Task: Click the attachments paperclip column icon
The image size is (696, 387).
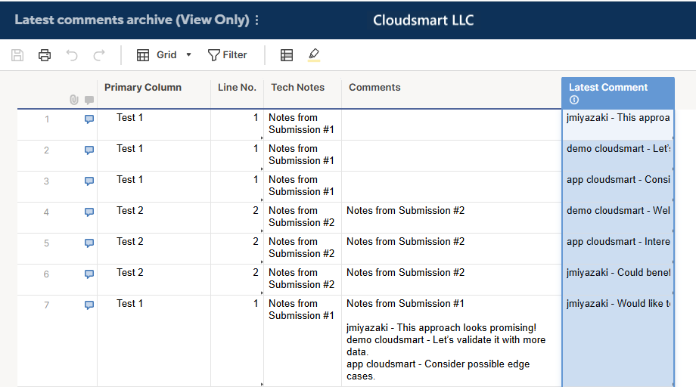Action: coord(74,100)
